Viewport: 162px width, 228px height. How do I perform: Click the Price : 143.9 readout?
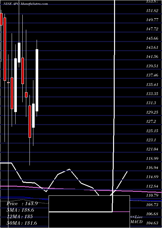pos(22,204)
